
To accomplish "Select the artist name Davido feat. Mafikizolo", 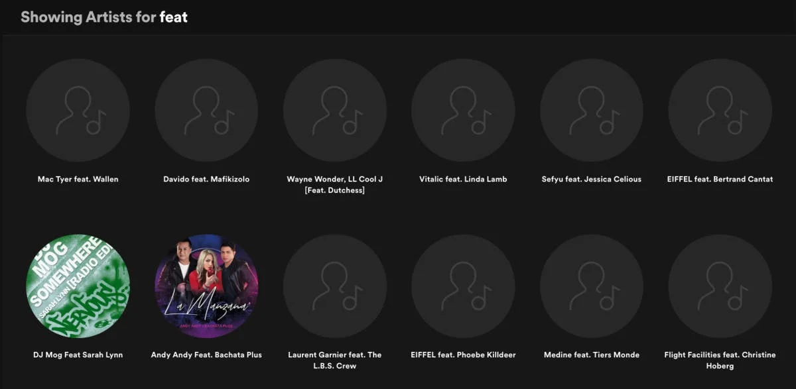I will [206, 179].
